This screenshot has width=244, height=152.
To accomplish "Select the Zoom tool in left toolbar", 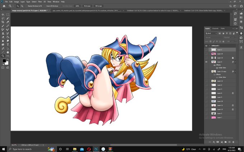I will pos(3,56).
